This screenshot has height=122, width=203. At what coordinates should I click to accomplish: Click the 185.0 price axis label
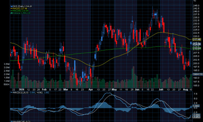(x=196, y=86)
